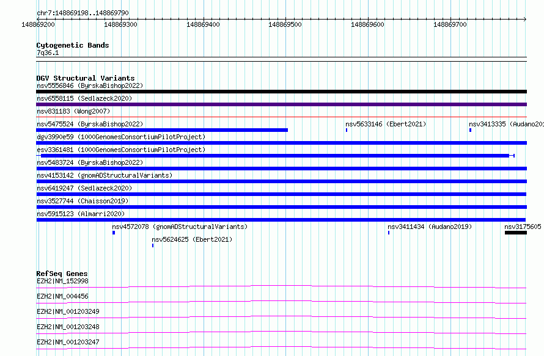Select the magenta line for EZH2|NM_001203247

pyautogui.click(x=281, y=347)
